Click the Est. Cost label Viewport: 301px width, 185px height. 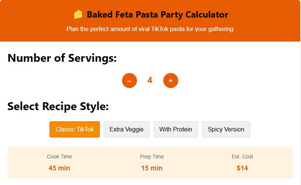point(242,157)
